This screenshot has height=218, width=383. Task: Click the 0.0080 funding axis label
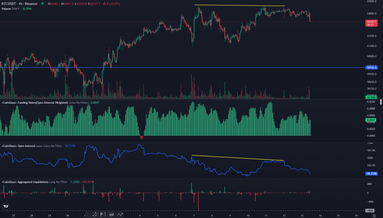pos(371,109)
